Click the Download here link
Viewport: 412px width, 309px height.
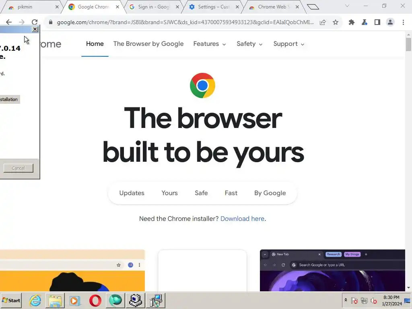pyautogui.click(x=242, y=218)
